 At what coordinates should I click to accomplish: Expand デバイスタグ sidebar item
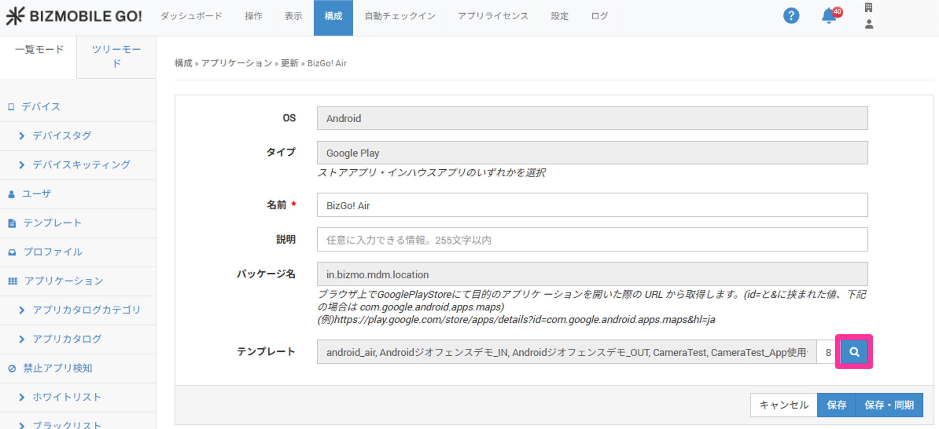61,136
